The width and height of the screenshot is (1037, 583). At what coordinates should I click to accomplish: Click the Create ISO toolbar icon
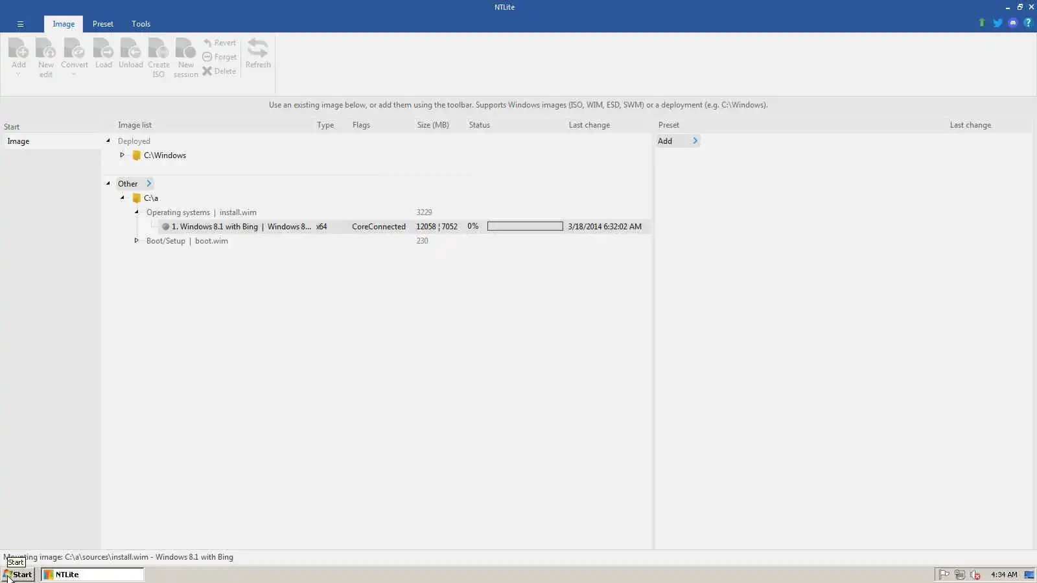pyautogui.click(x=158, y=49)
